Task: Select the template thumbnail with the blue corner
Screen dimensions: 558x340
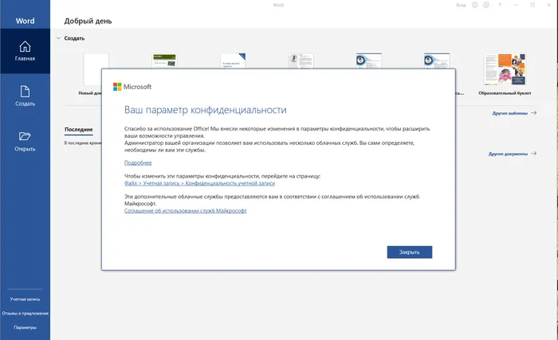Action: click(233, 61)
